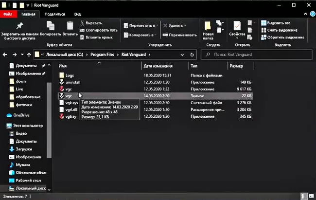Click the Копировать (Copy) ribbon icon
Image resolution: width=316 pixels, height=200 pixels.
[x=51, y=28]
